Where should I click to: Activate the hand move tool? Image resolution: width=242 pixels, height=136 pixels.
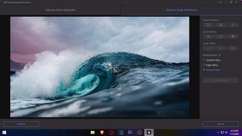pyautogui.click(x=233, y=37)
